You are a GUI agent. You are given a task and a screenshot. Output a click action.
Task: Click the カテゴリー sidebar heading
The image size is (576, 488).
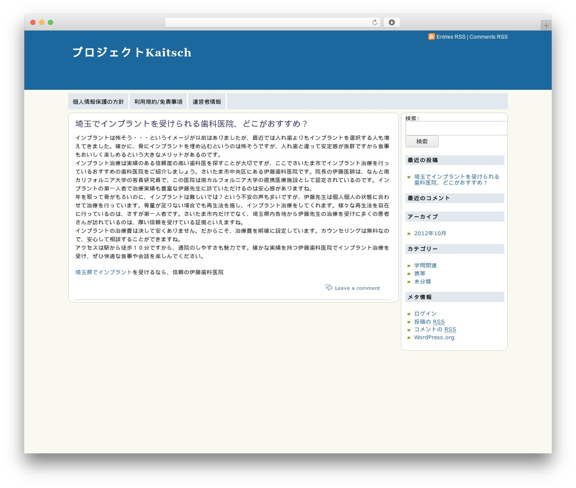[454, 249]
